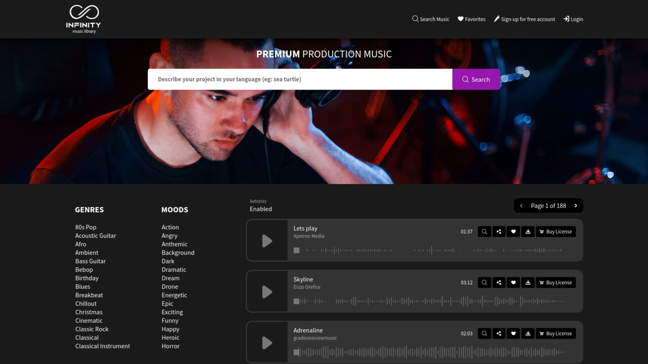The height and width of the screenshot is (364, 648).
Task: Play the Skyline track
Action: coord(267,292)
